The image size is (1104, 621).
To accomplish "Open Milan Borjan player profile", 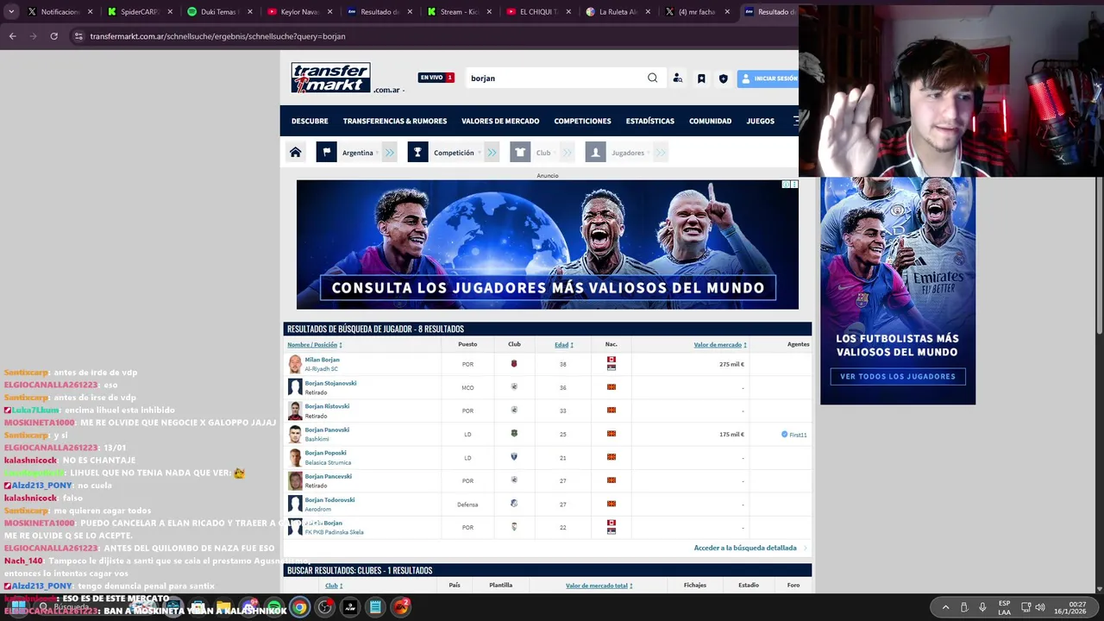I will point(322,360).
